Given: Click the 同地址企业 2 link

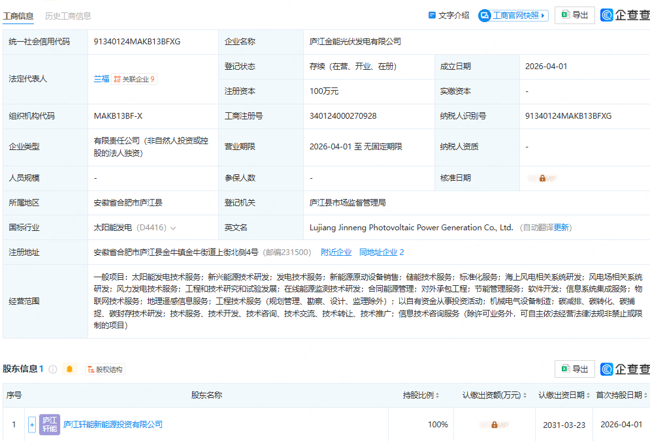Looking at the screenshot, I should (x=381, y=251).
